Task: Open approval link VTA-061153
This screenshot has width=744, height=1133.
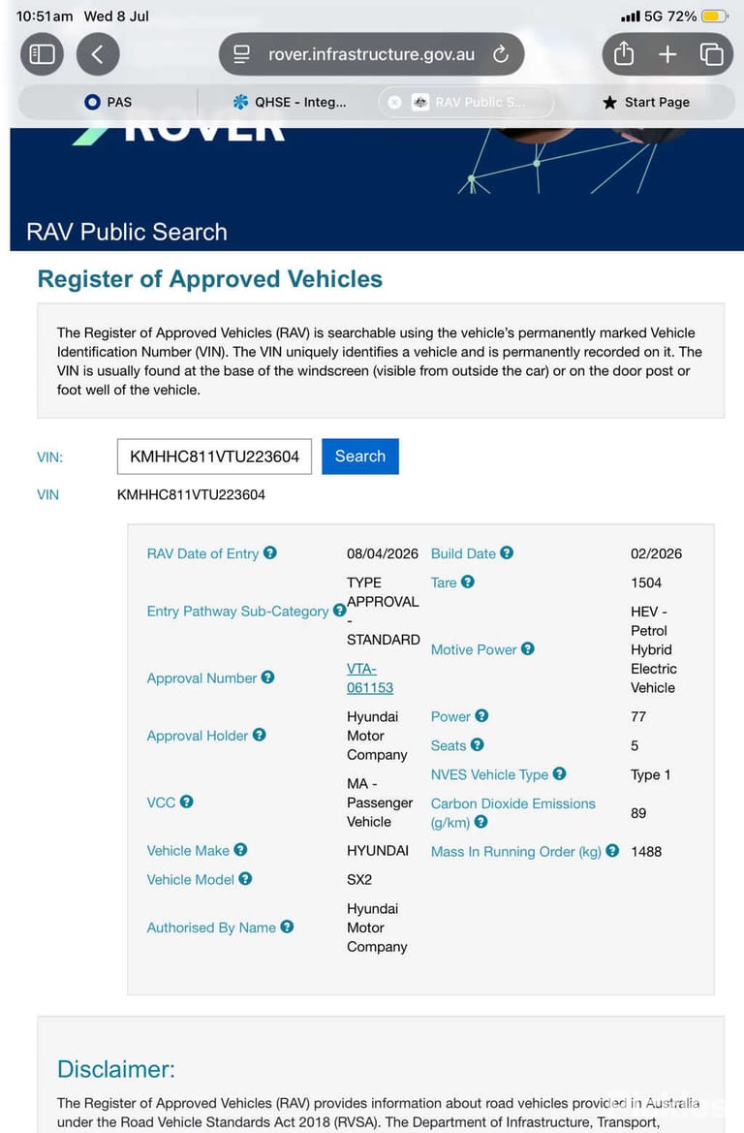Action: tap(370, 678)
